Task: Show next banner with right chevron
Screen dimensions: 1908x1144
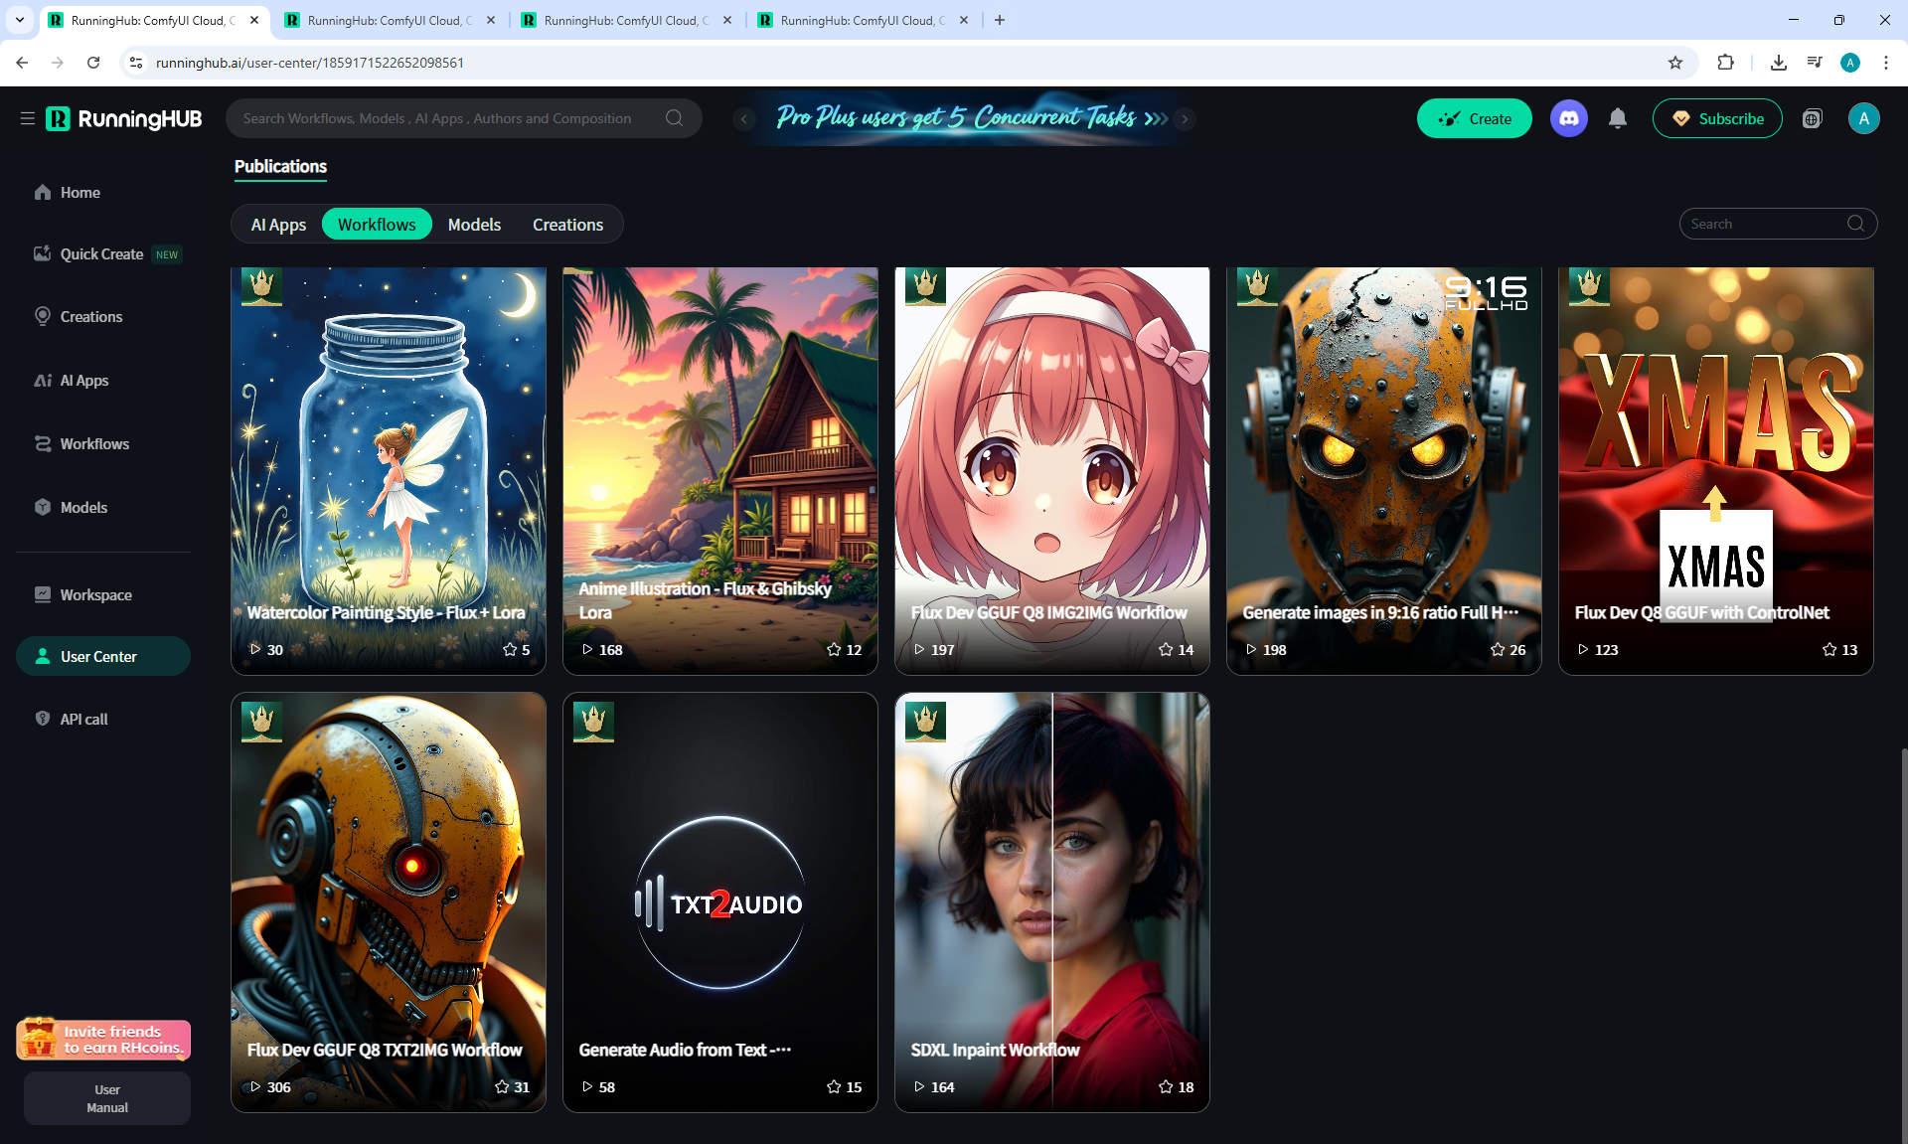Action: [x=1185, y=118]
